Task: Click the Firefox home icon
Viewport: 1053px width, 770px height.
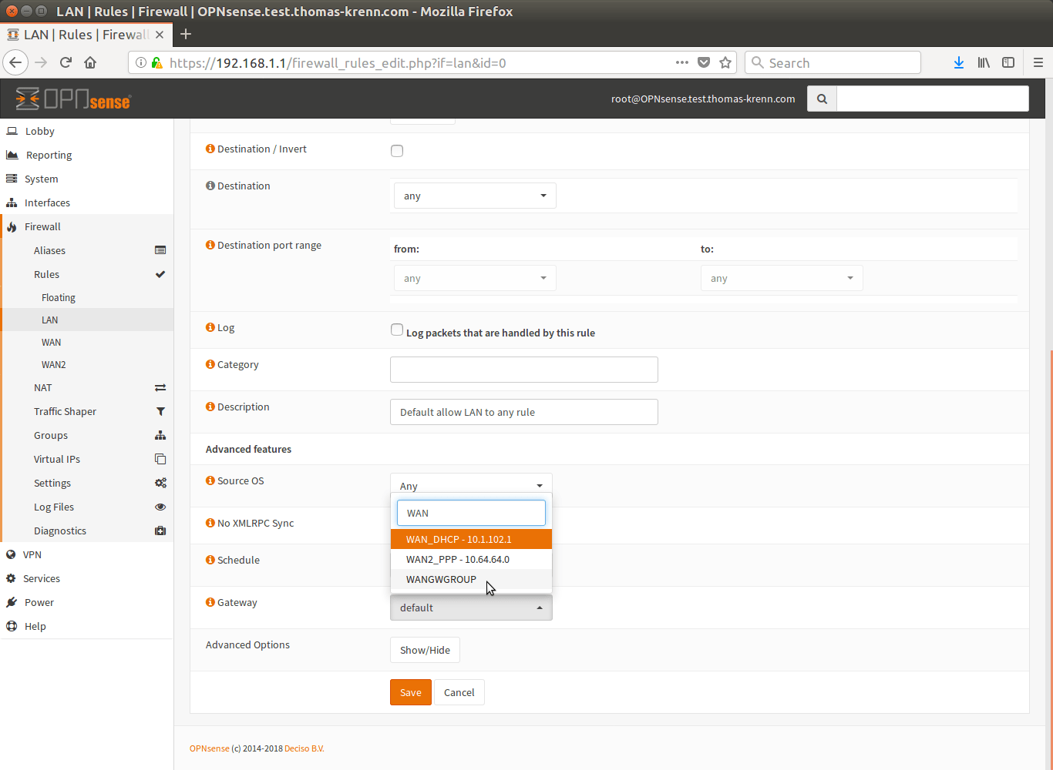Action: click(90, 63)
